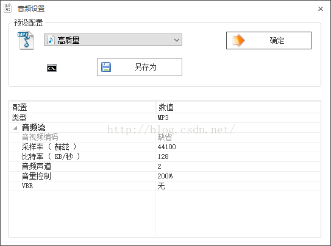Screen dimensions: 331x246
Task: Click the 数值 column header
Action: [238, 107]
